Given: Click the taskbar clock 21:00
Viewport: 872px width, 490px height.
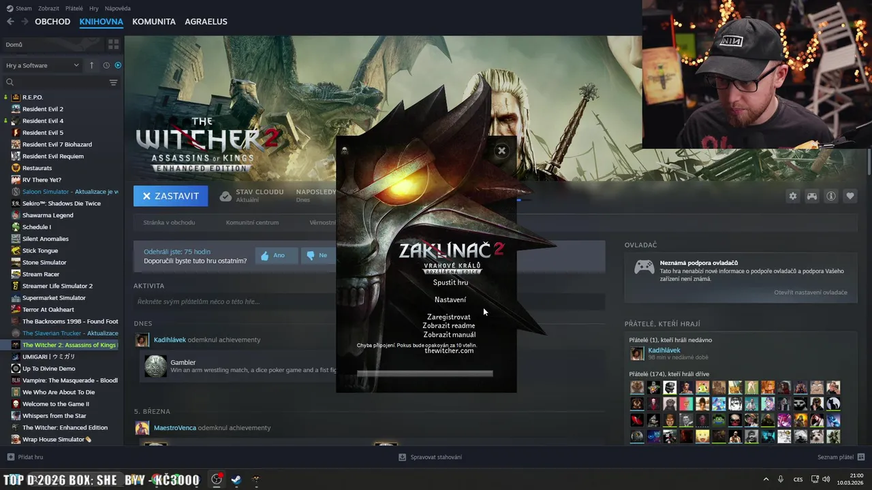Looking at the screenshot, I should pos(857,476).
